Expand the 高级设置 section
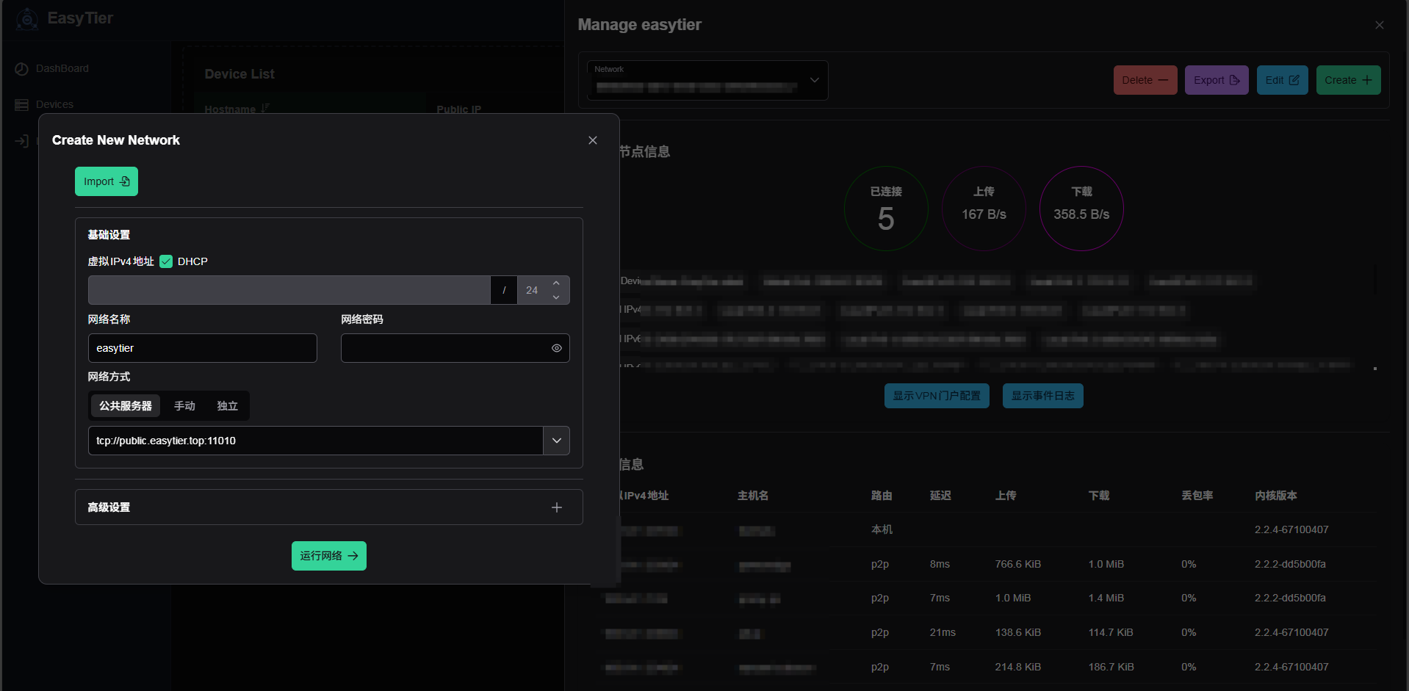This screenshot has height=691, width=1409. (329, 507)
